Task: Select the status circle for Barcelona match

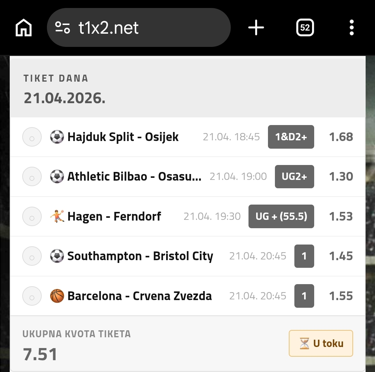Action: (x=32, y=296)
